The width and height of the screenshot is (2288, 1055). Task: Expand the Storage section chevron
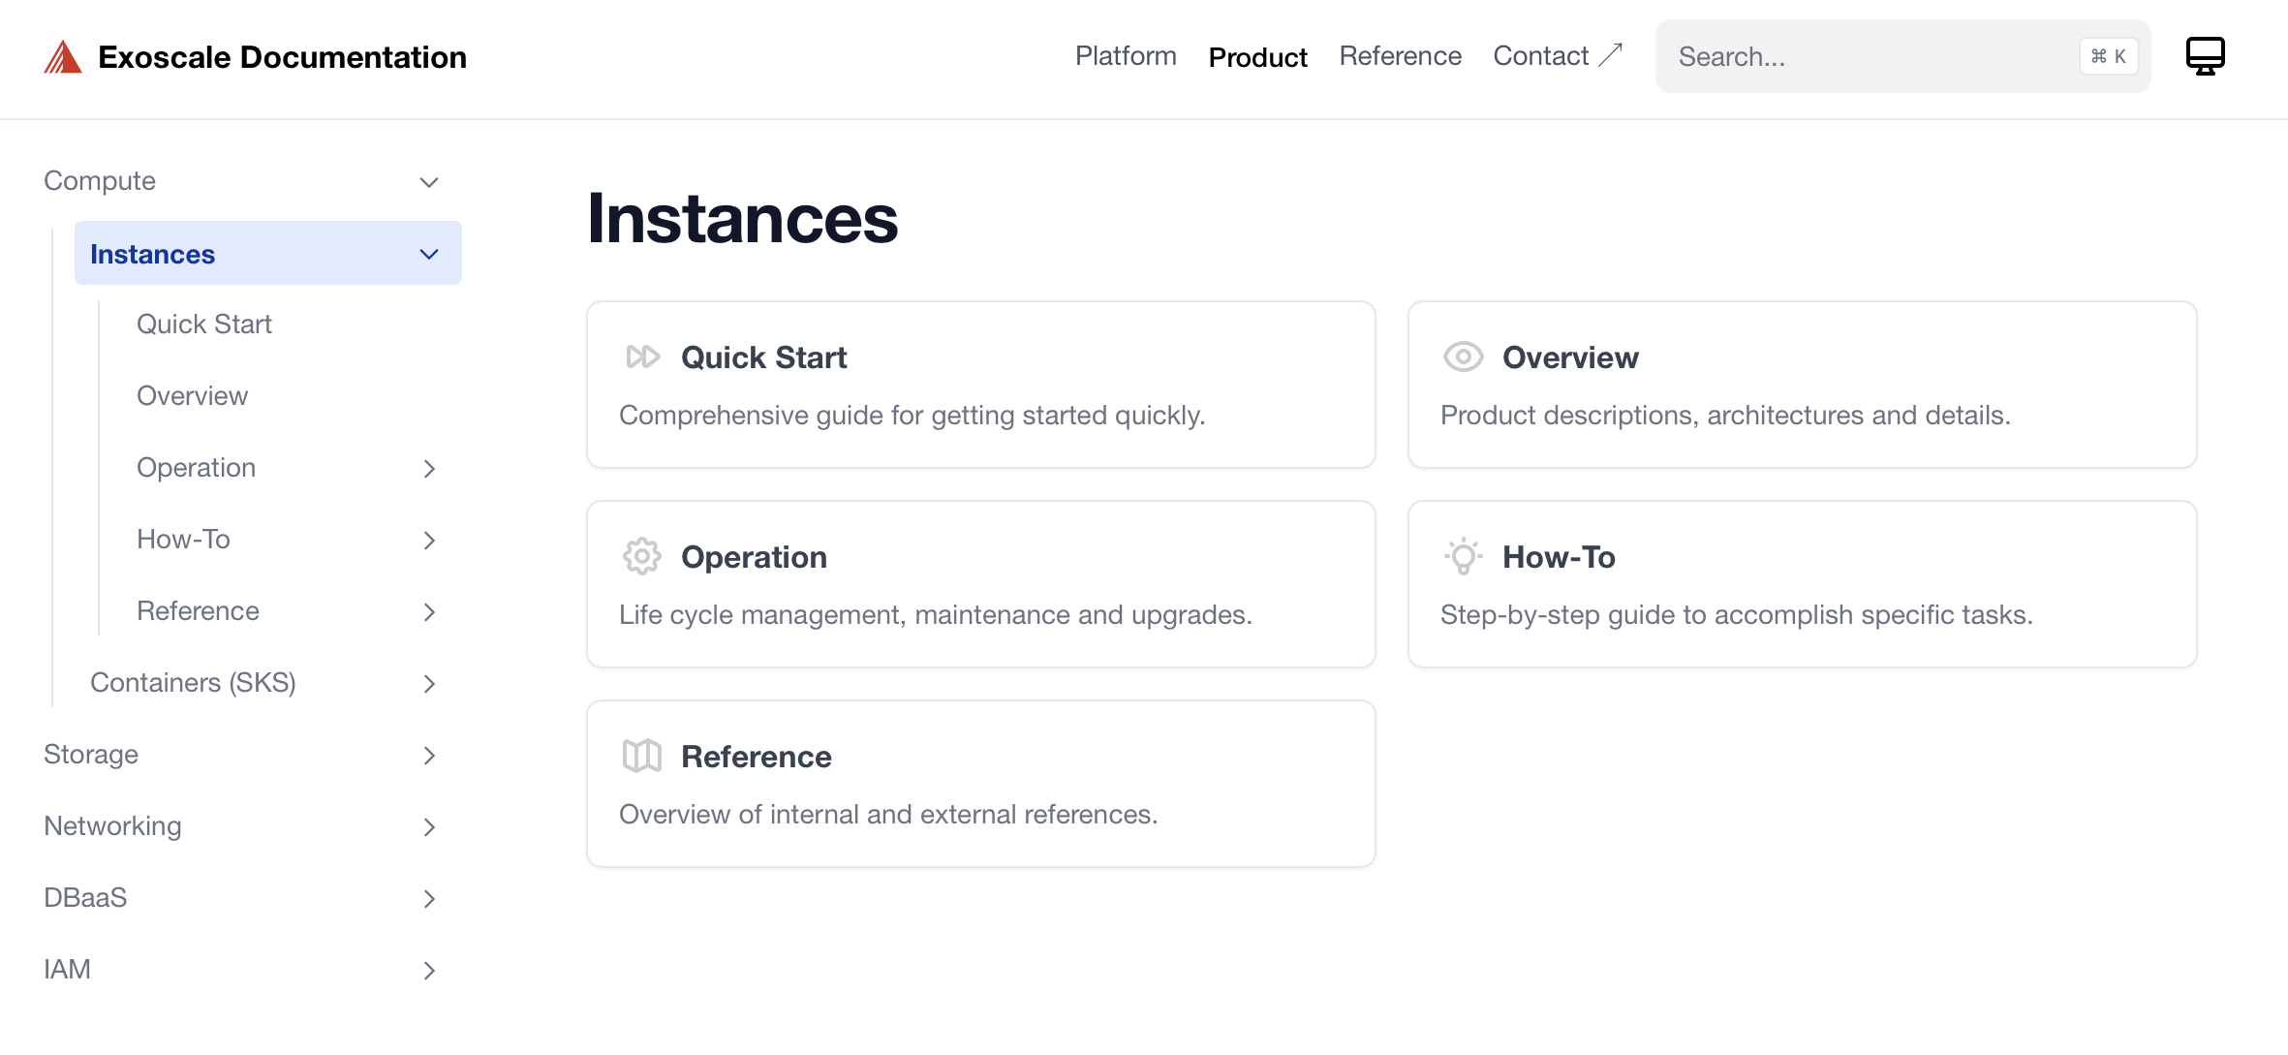click(429, 756)
